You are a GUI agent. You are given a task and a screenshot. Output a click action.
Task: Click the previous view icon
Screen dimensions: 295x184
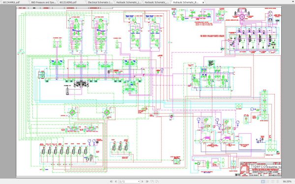pos(152,182)
